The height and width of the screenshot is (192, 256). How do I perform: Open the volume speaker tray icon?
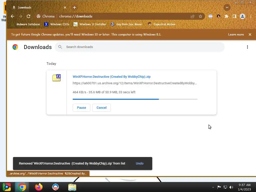pos(231,187)
